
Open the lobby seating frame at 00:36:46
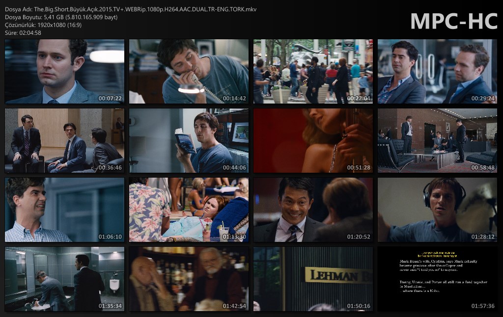tap(64, 141)
